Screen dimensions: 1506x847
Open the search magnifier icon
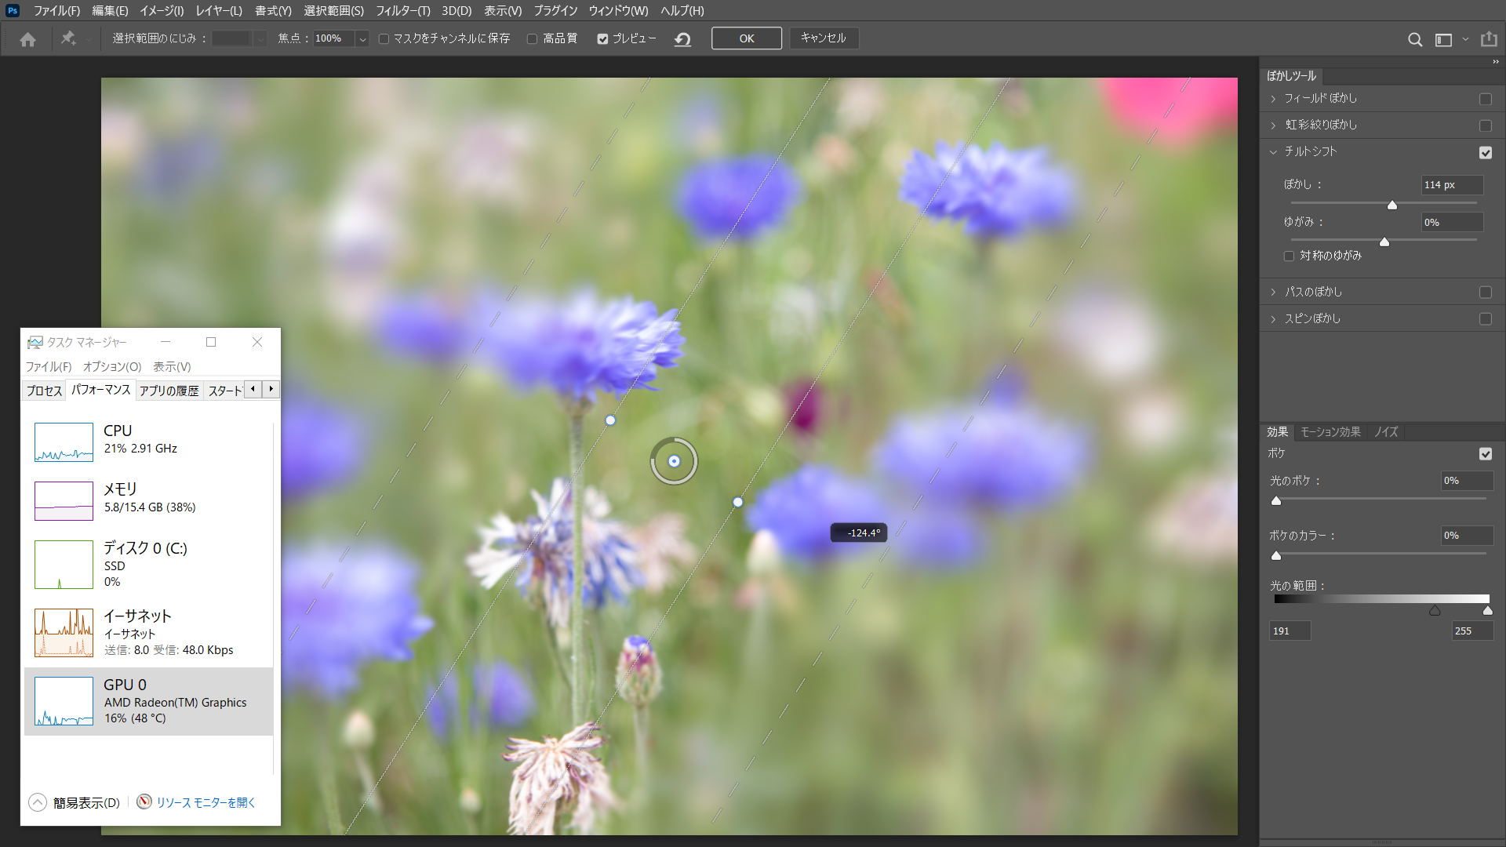coord(1414,39)
